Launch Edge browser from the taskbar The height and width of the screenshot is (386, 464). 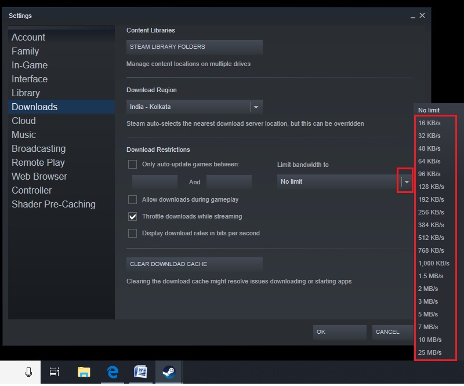coord(113,372)
